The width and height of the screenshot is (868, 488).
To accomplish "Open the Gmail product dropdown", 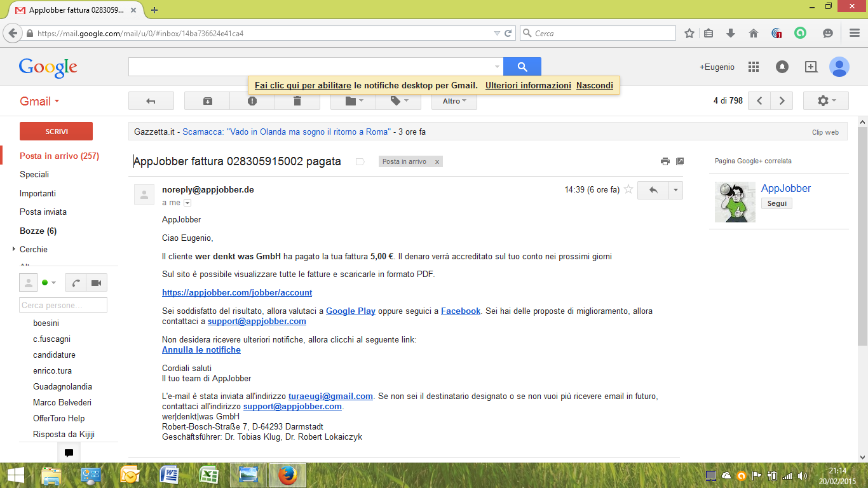I will [39, 101].
